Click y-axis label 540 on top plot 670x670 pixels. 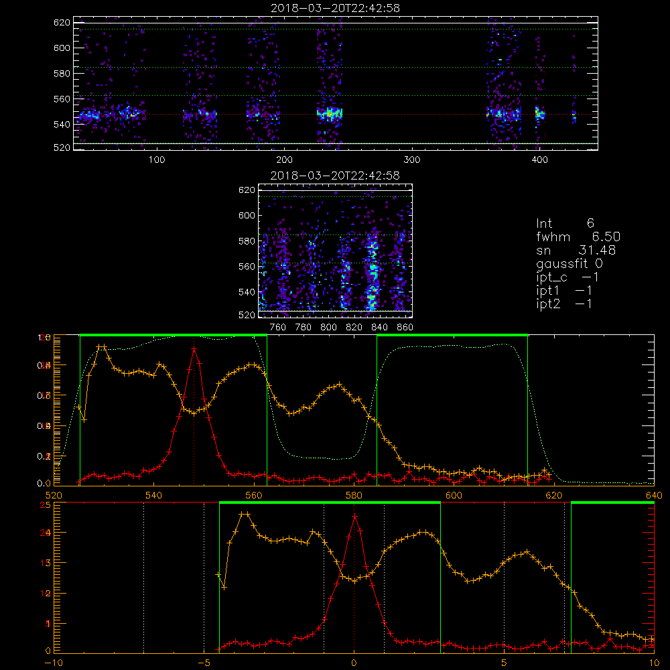pyautogui.click(x=62, y=125)
